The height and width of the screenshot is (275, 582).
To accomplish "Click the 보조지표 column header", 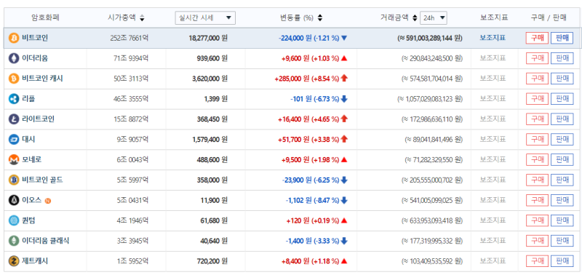I will [x=494, y=17].
